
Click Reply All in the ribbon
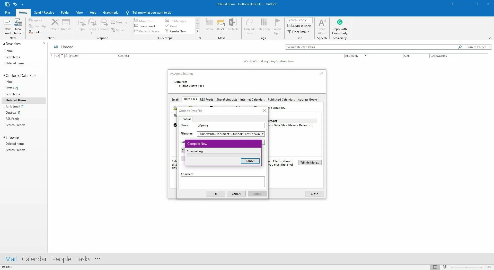pyautogui.click(x=92, y=26)
